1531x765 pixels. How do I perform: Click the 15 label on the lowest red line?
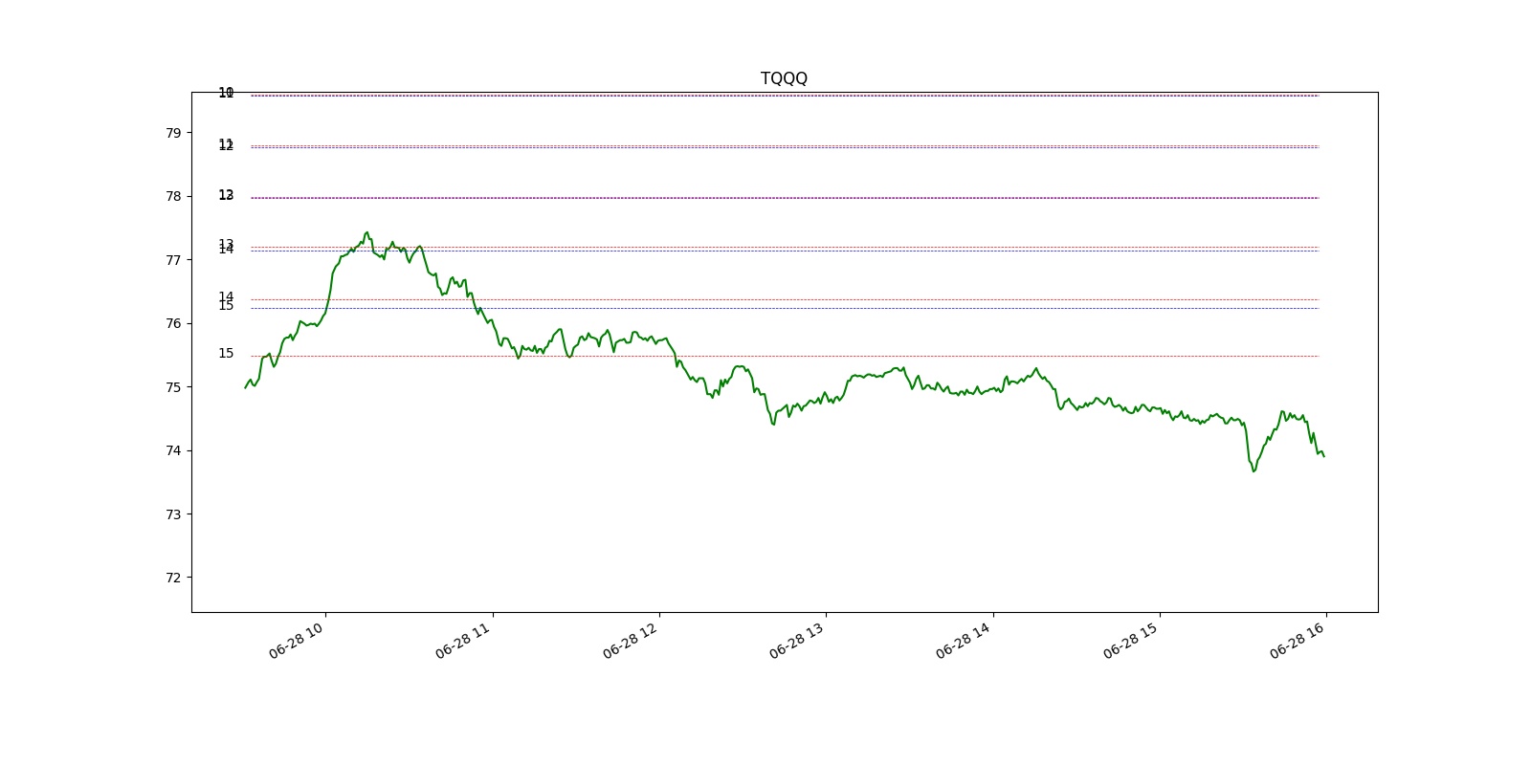click(x=226, y=354)
